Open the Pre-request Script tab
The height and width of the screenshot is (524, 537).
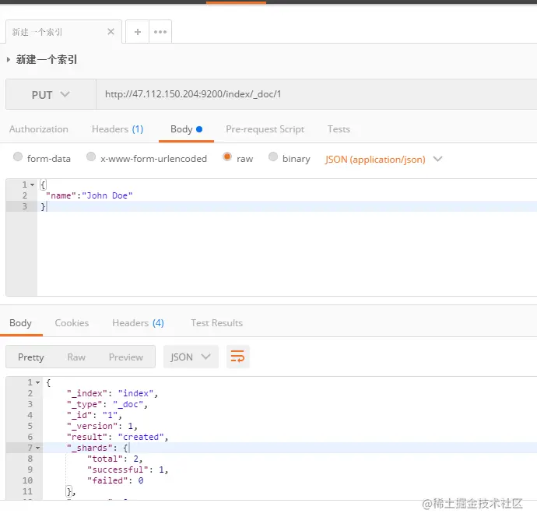pyautogui.click(x=265, y=129)
